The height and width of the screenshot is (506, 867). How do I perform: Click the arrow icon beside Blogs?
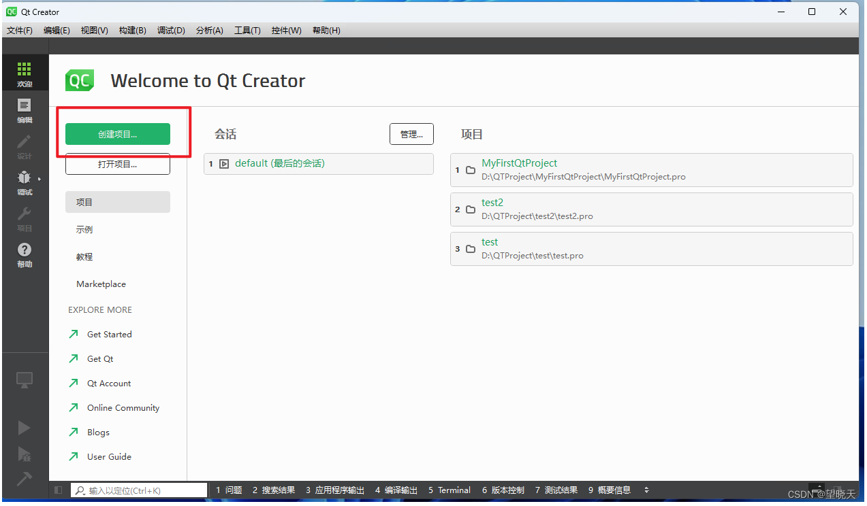pos(74,432)
